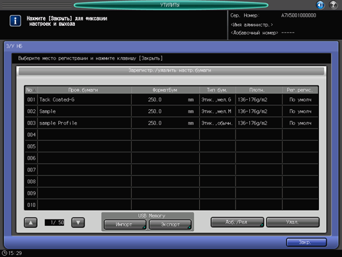Sort the table by the No. column
The height and width of the screenshot is (257, 342).
[31, 90]
